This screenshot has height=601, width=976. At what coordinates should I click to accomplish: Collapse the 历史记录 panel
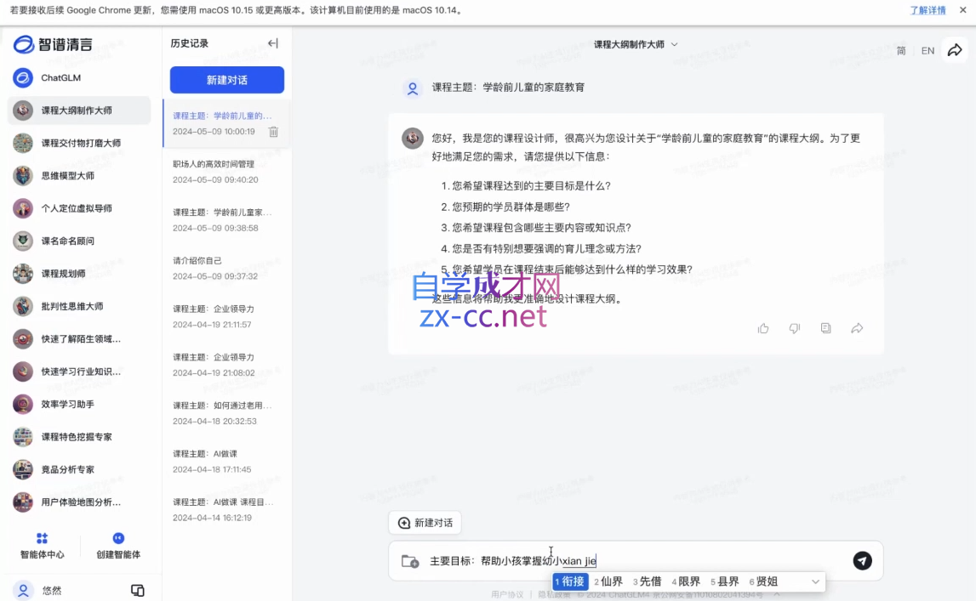272,43
